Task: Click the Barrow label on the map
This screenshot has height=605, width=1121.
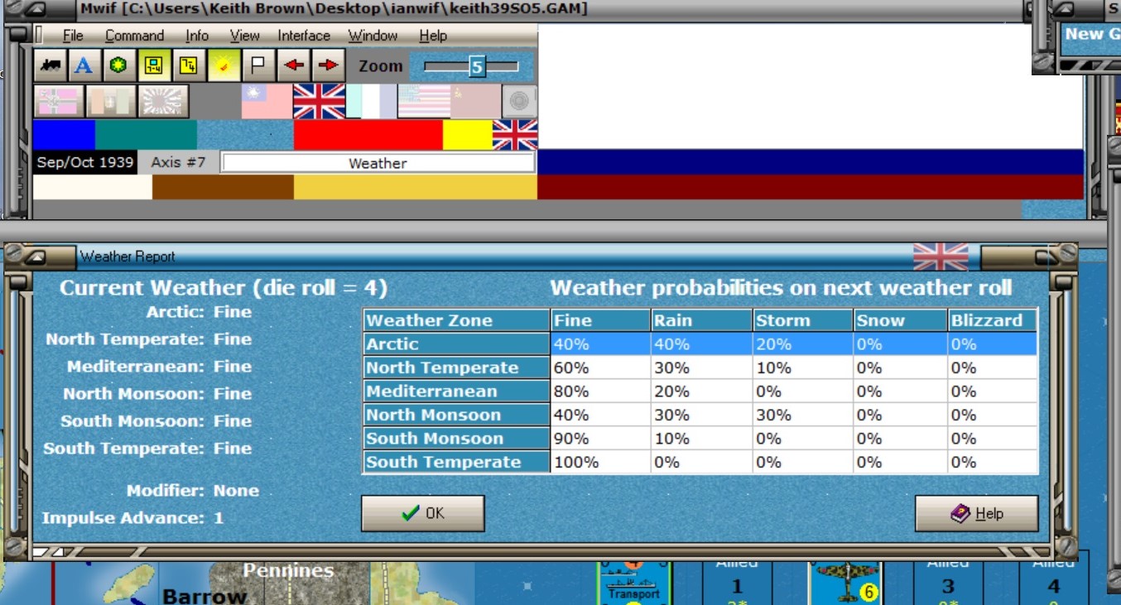Action: point(204,596)
